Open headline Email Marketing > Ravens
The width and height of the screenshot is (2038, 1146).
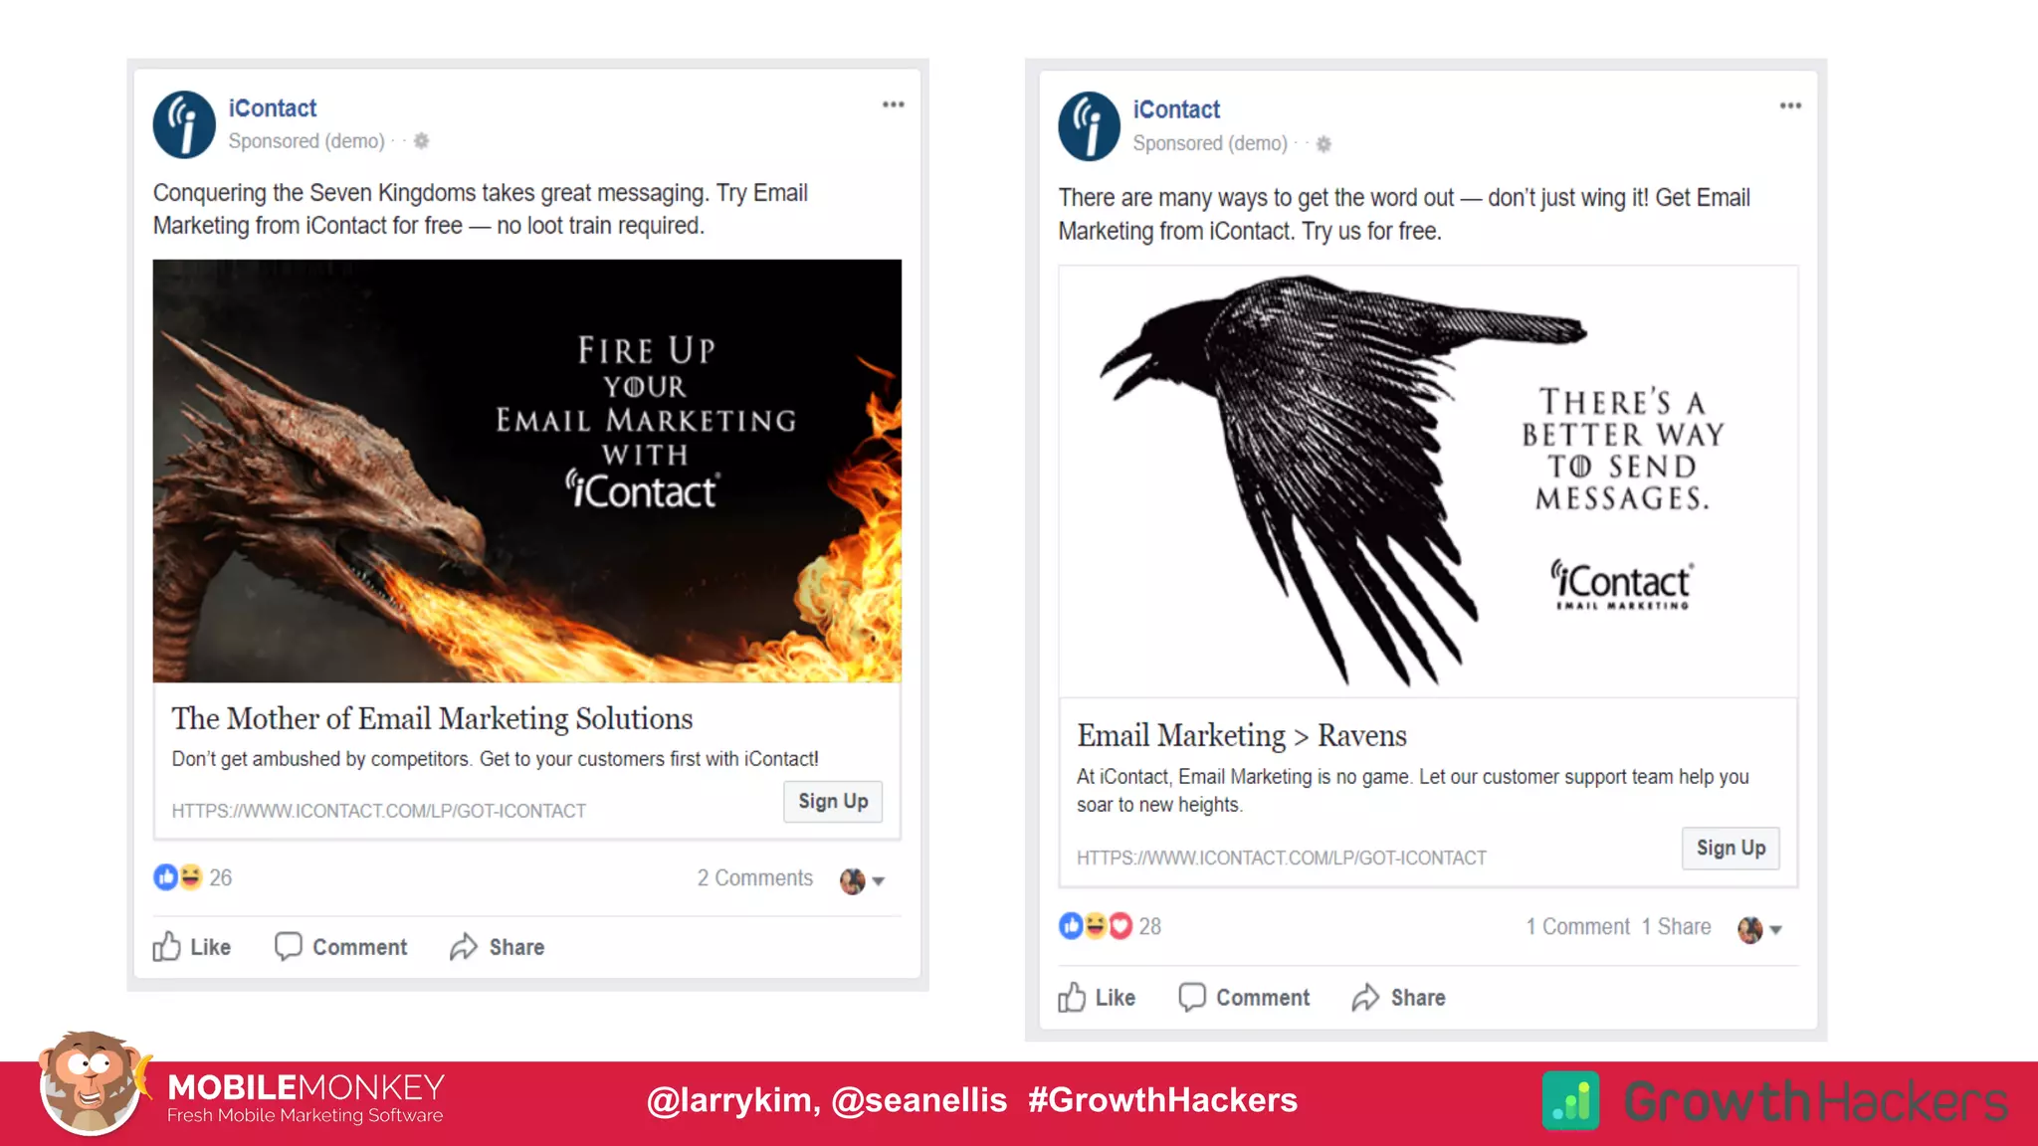pos(1242,735)
